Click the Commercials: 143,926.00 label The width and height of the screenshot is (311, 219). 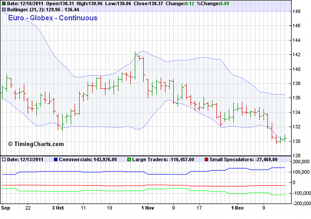point(88,159)
